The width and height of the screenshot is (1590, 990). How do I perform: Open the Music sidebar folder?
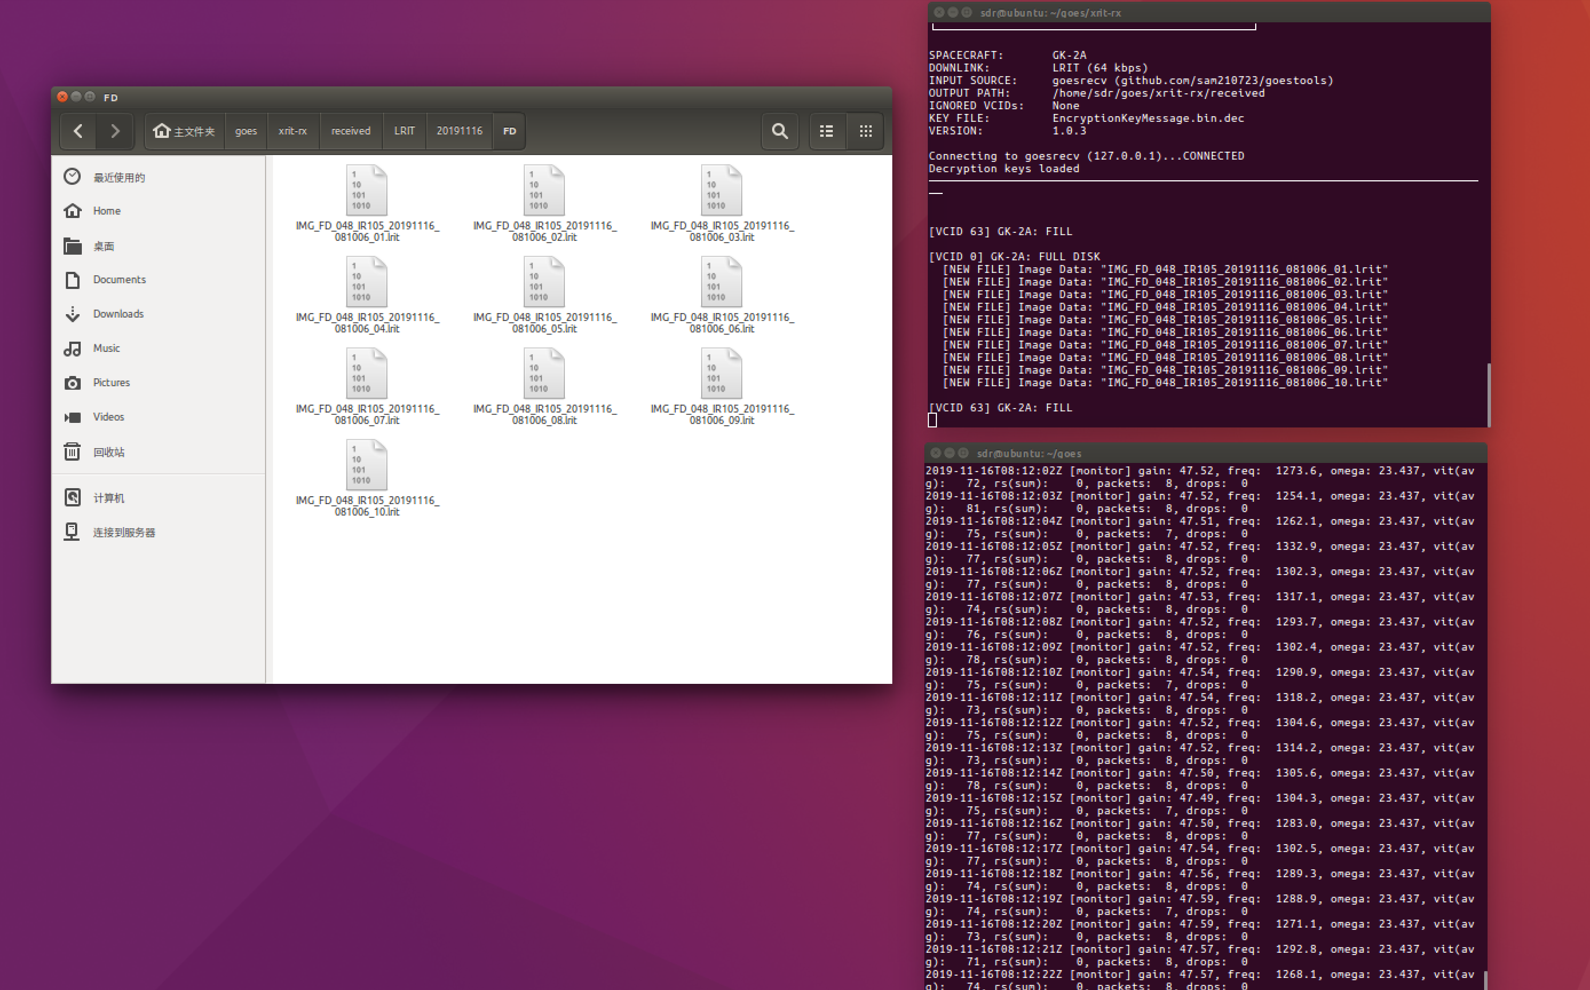point(106,348)
